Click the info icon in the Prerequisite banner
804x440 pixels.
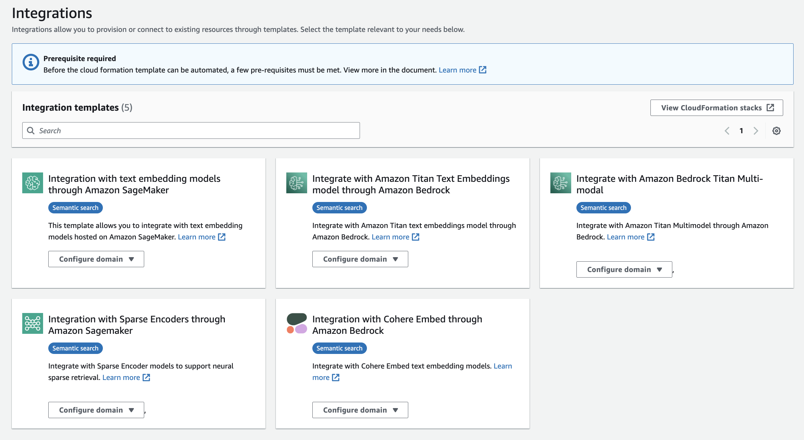(31, 62)
